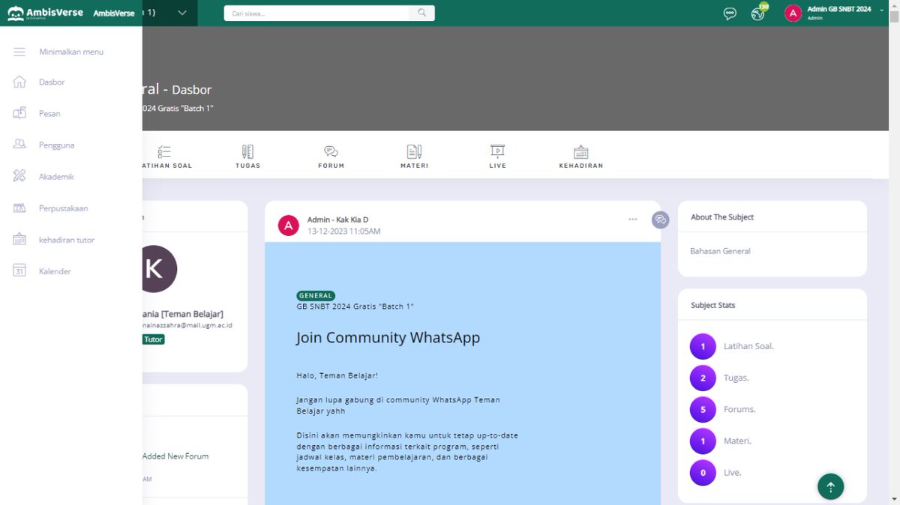The width and height of the screenshot is (900, 505).
Task: Click the Latihan Soal checklist icon
Action: (164, 151)
